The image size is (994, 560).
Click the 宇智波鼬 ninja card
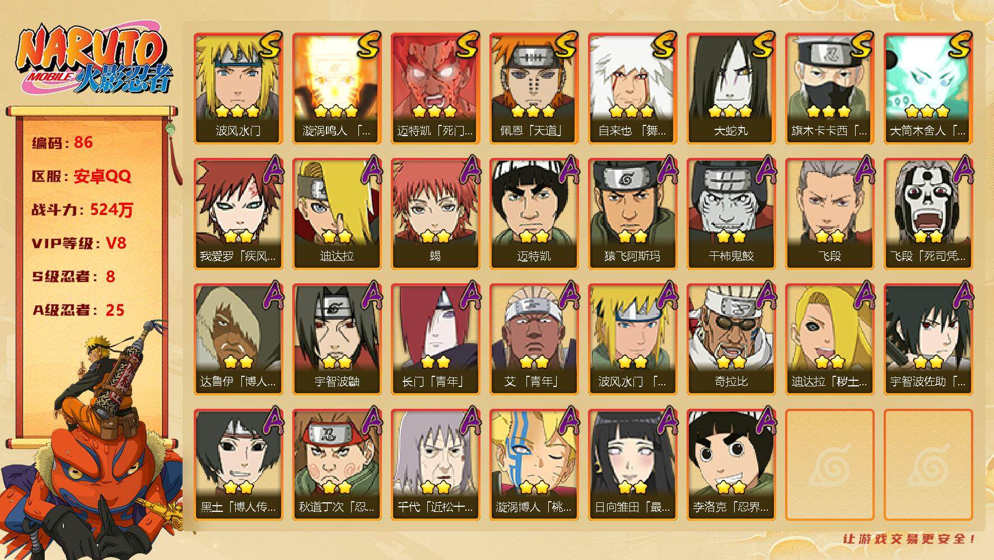click(x=337, y=339)
